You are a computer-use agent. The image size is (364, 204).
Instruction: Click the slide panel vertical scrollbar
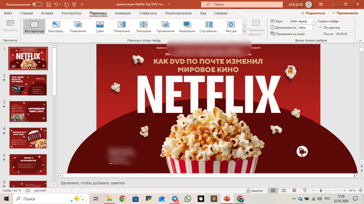coord(54,71)
